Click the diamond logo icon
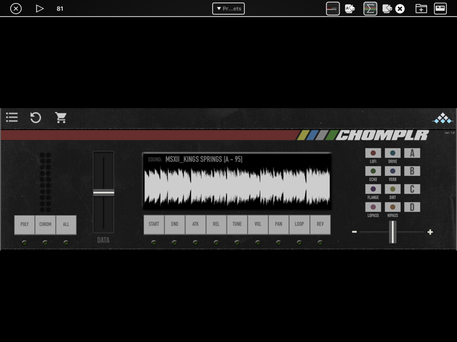 [443, 118]
